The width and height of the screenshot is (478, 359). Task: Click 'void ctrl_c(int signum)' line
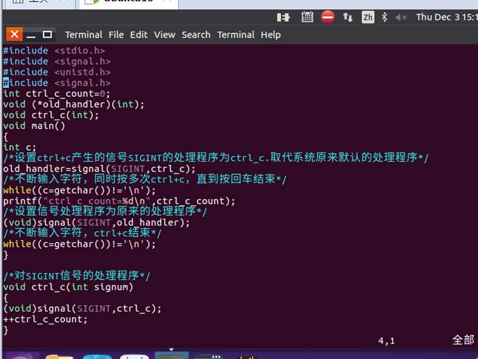[x=68, y=287]
